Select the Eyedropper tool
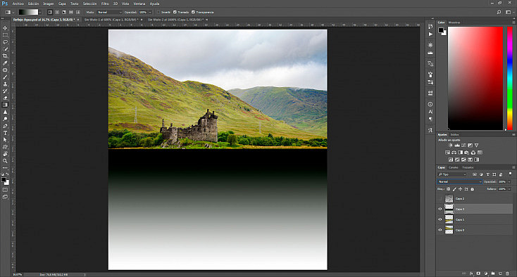Screen dimensions: 517x277 pyautogui.click(x=5, y=63)
